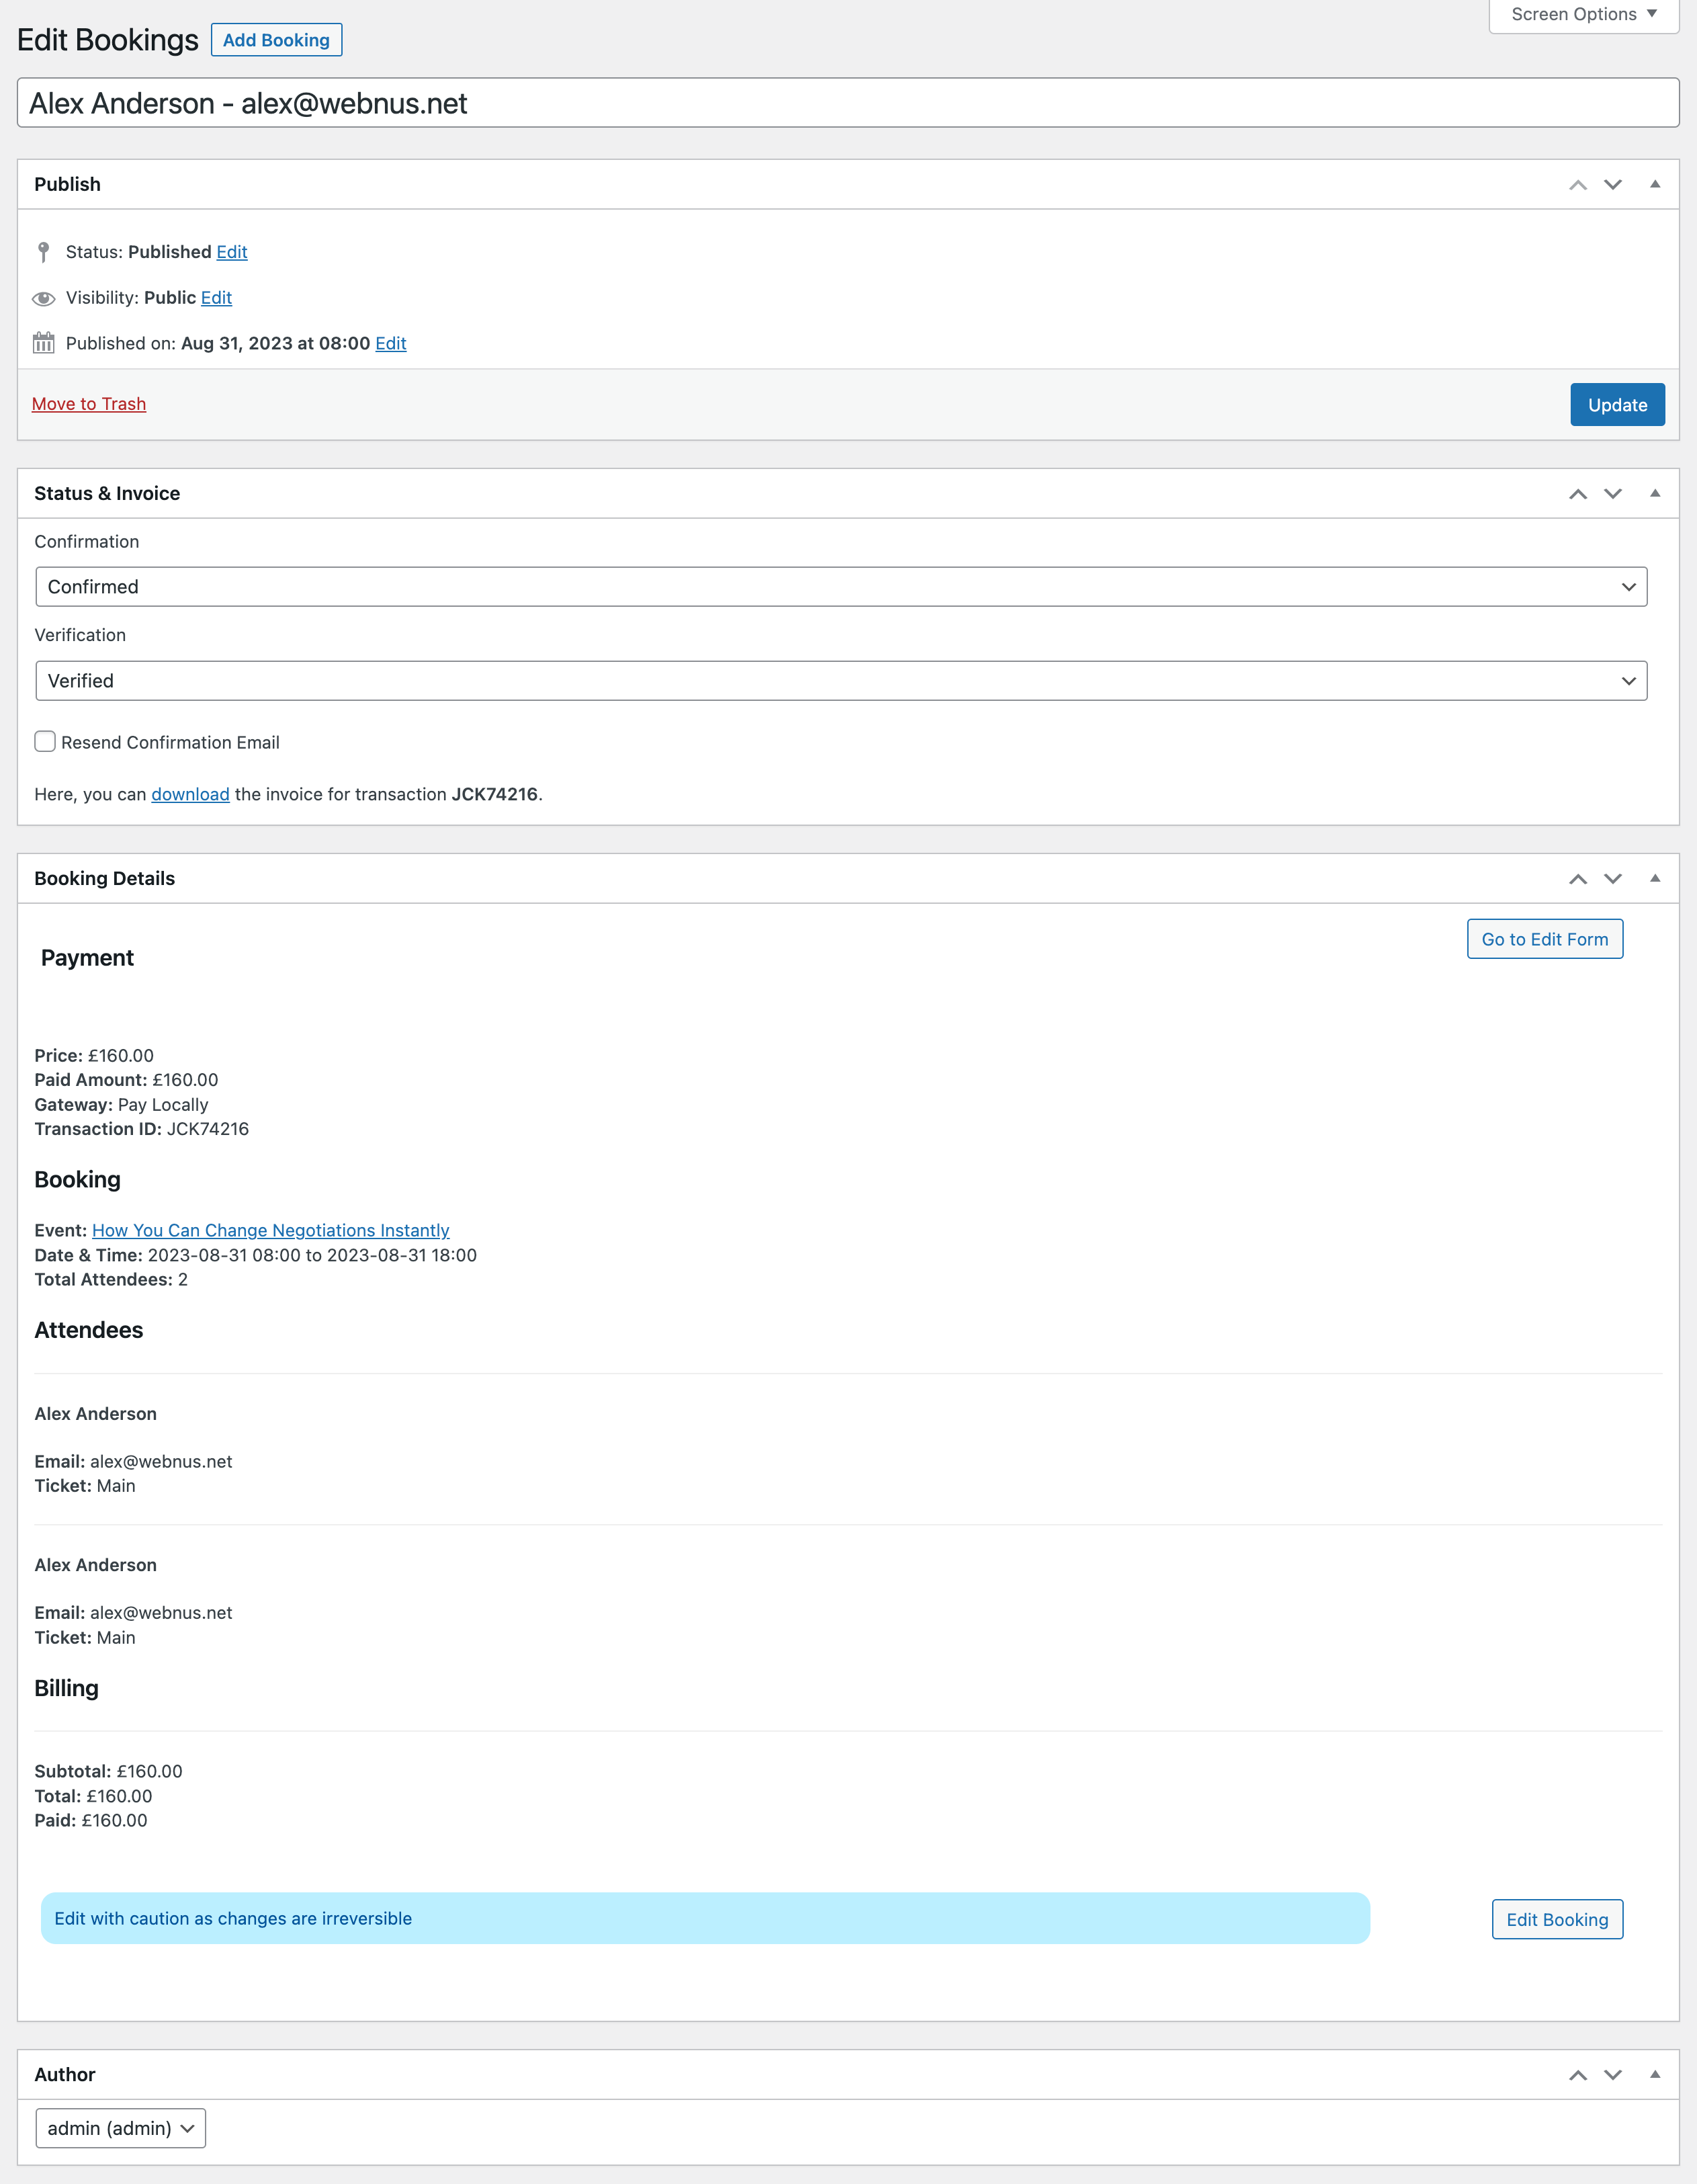Download the invoice for JCK74216
This screenshot has height=2184, width=1697.
[190, 794]
